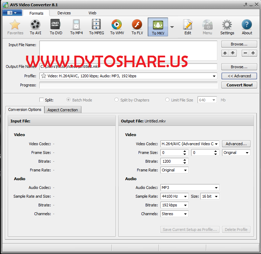Image resolution: width=261 pixels, height=254 pixels.
Task: Select the To WMV format icon
Action: point(117,27)
